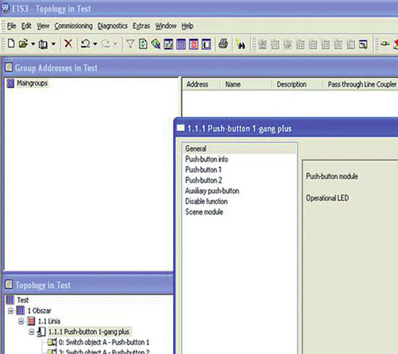
Task: Click the Operational LED parameter label
Action: pyautogui.click(x=327, y=198)
